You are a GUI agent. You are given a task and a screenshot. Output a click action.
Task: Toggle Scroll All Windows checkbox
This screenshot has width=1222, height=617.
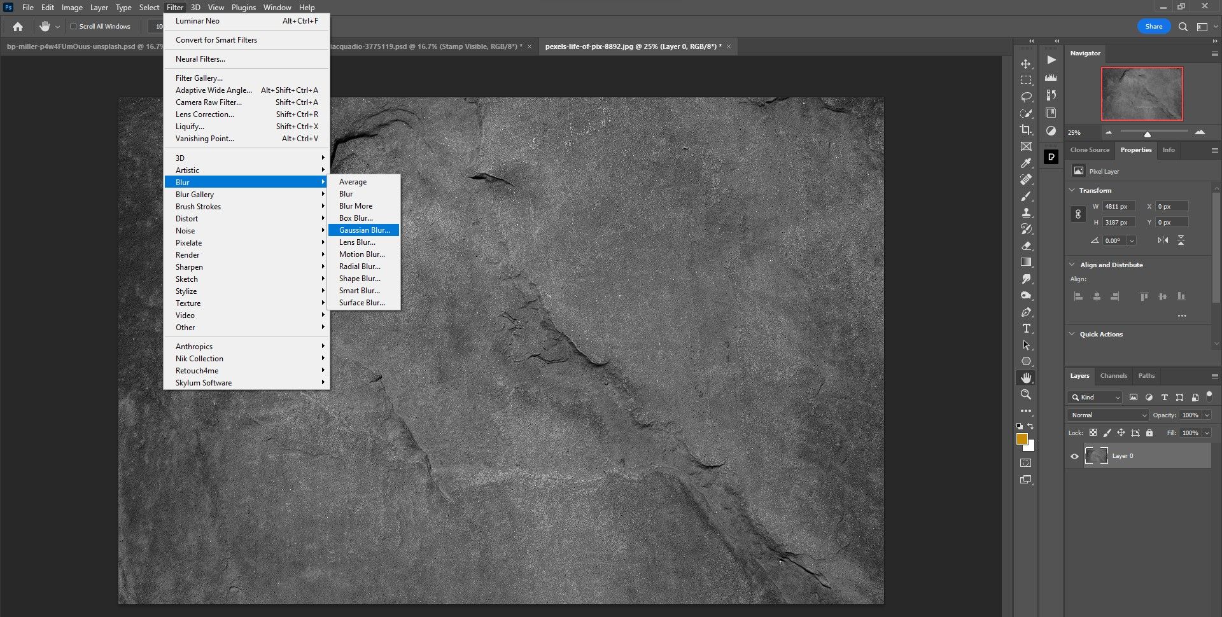73,27
